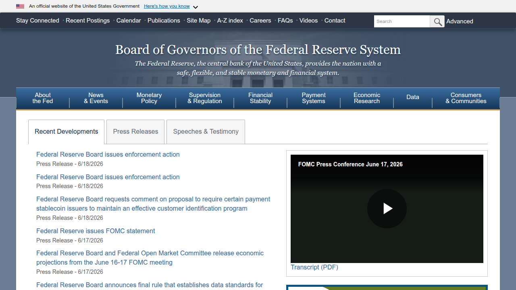This screenshot has width=516, height=290.
Task: Open the Calendar link
Action: 129,21
